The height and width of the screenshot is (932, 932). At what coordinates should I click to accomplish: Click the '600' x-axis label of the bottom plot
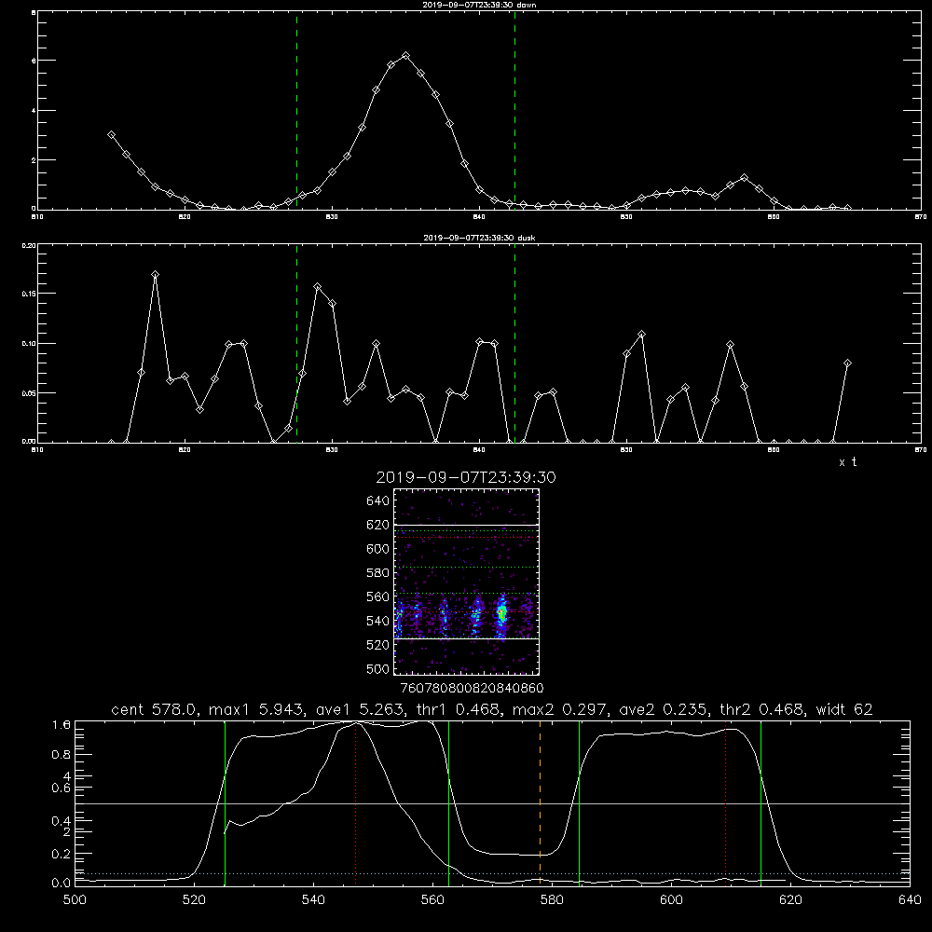(x=671, y=900)
